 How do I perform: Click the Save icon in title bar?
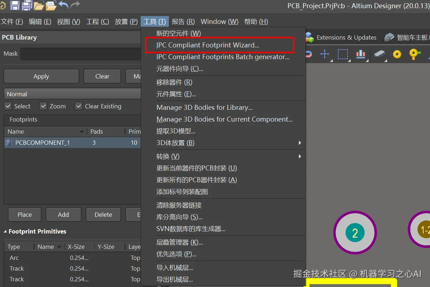[15, 5]
